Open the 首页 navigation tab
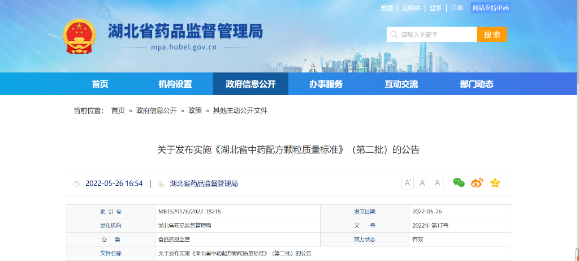Screen dimensions: 579x261 [x=100, y=84]
